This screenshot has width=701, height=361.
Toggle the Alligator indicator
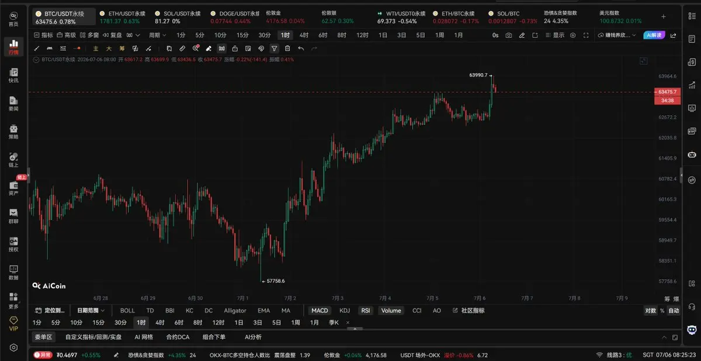235,311
